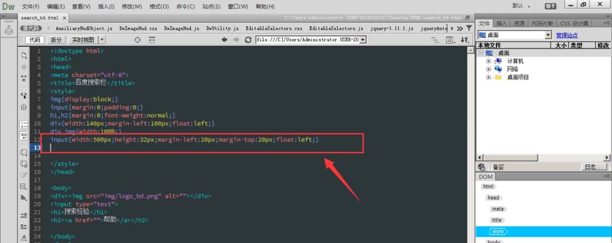
Task: Expand the 桌面项目 tree node
Action: [x=488, y=77]
